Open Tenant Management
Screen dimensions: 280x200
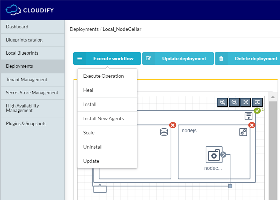click(33, 79)
